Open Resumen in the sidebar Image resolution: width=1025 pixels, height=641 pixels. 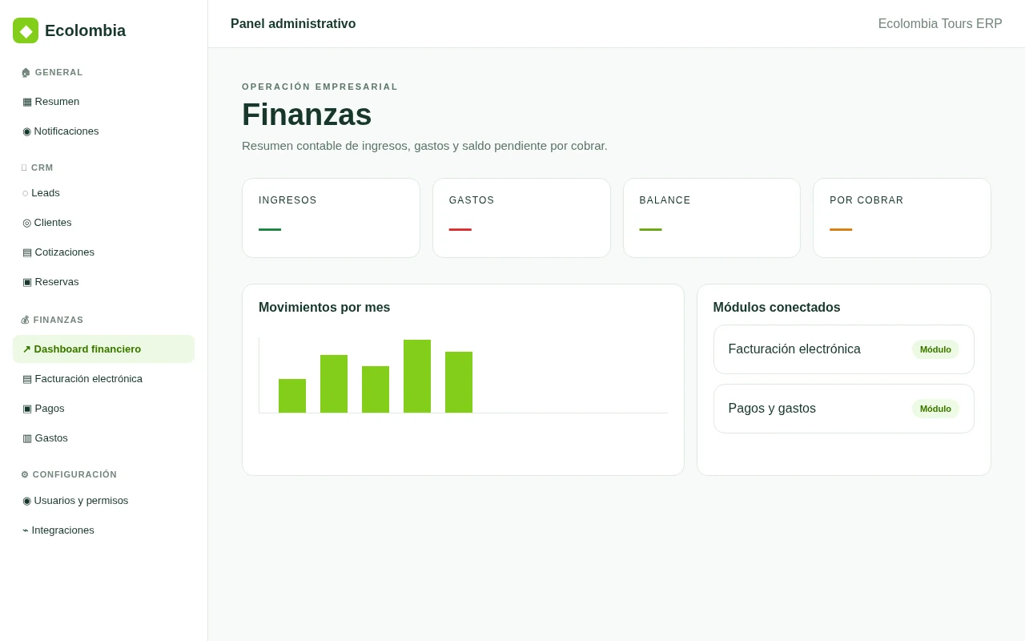click(103, 102)
